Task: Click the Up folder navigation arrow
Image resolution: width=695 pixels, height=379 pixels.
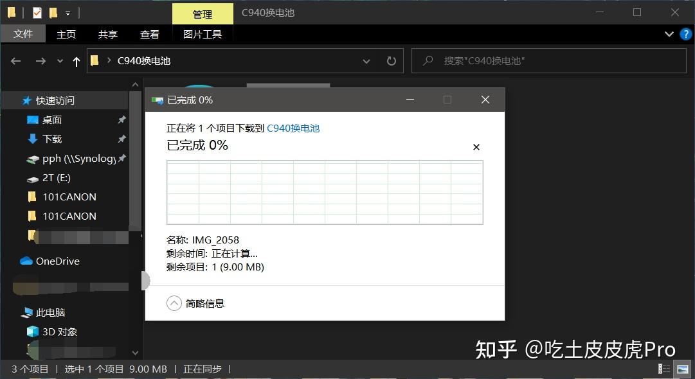Action: point(76,60)
